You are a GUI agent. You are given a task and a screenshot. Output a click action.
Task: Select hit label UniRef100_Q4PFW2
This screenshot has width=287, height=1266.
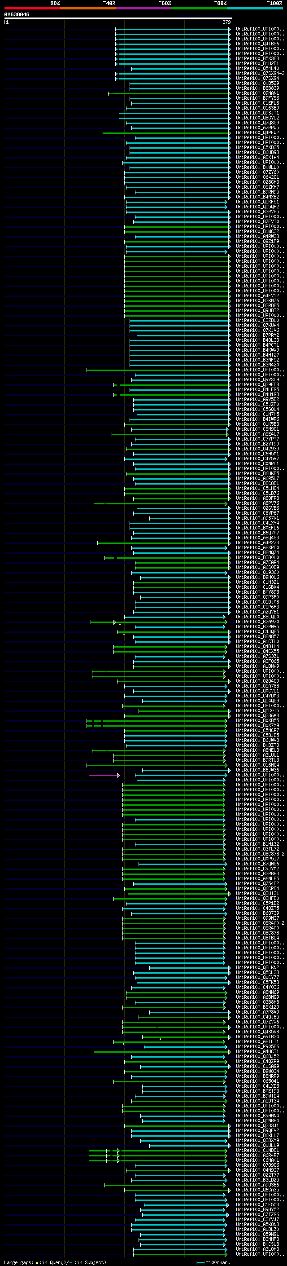pyautogui.click(x=257, y=132)
